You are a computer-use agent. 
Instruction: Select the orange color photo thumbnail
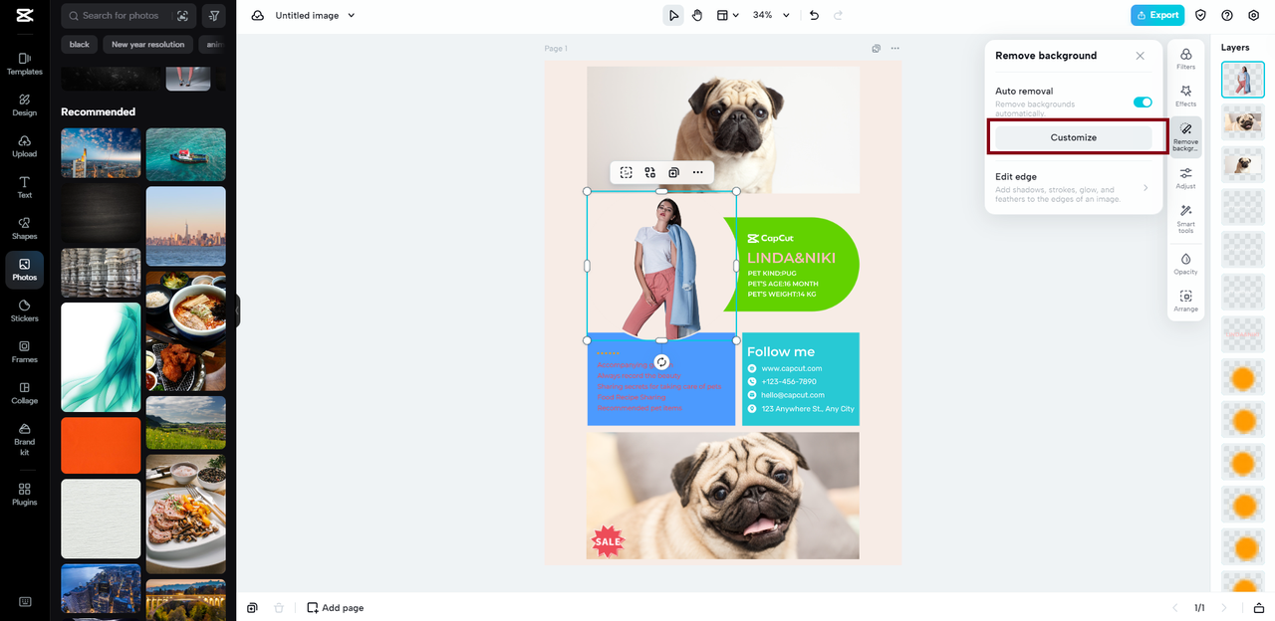click(101, 445)
